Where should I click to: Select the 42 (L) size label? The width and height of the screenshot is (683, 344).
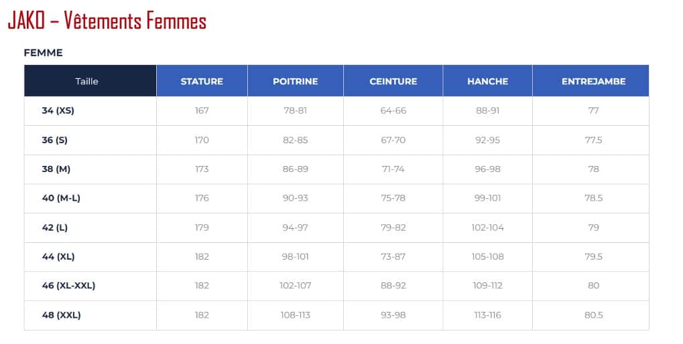55,228
